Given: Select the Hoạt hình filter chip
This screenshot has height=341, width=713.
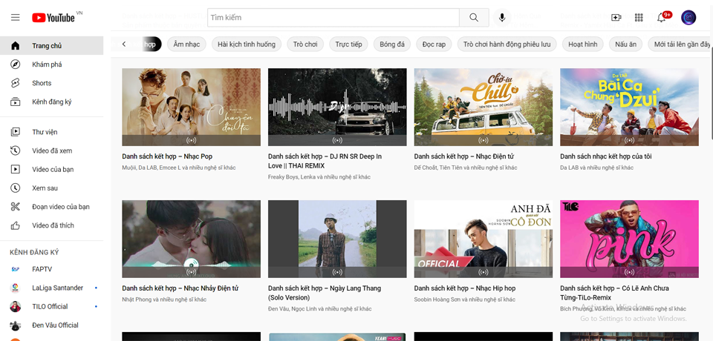Looking at the screenshot, I should pos(583,44).
